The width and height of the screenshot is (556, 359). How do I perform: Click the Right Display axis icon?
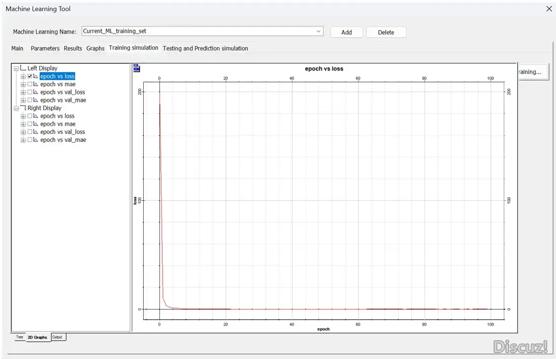pos(23,107)
